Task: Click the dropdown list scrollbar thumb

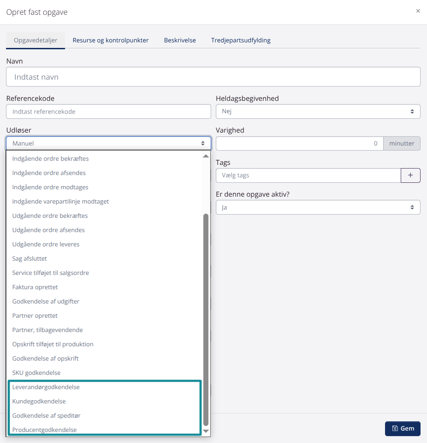Action: 206,318
